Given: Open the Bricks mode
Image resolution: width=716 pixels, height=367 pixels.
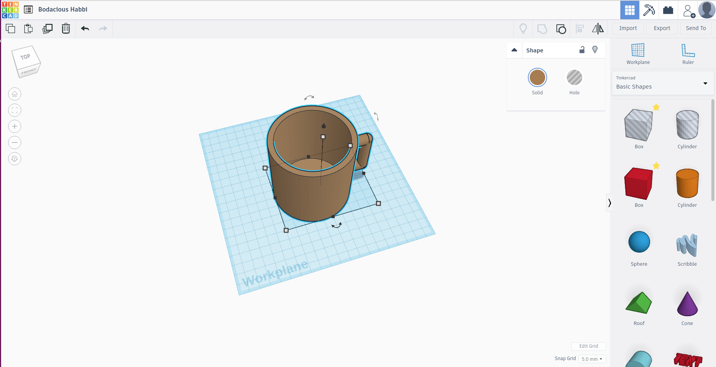Looking at the screenshot, I should [x=668, y=10].
